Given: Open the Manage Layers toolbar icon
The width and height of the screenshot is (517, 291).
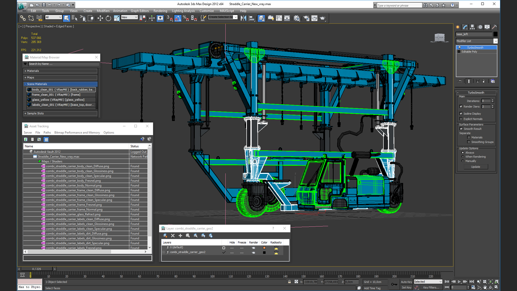Looking at the screenshot, I should tap(261, 18).
